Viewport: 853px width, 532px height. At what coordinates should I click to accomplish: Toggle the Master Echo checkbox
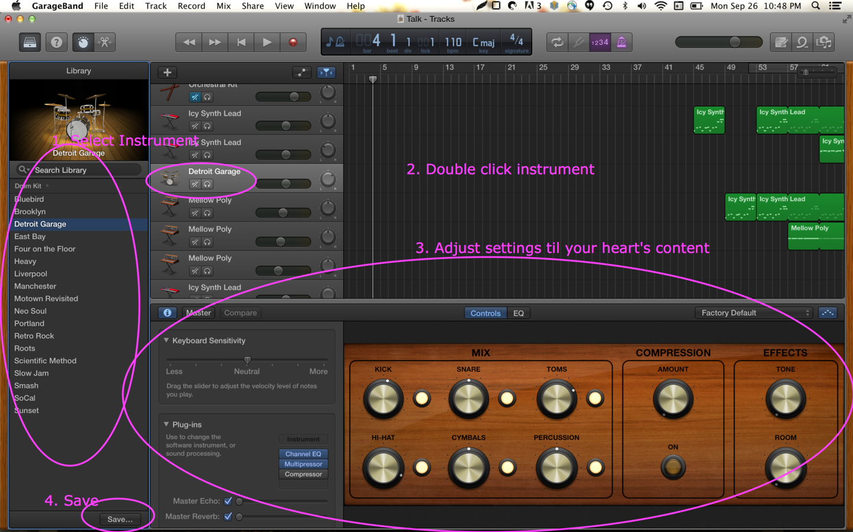click(x=228, y=501)
